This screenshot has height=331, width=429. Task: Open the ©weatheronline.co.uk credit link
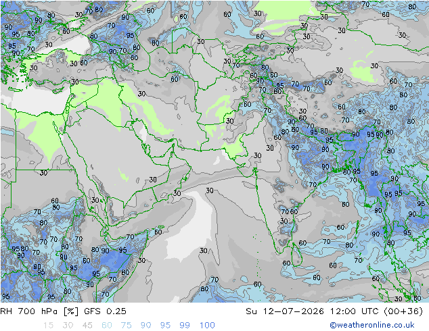[372, 325]
